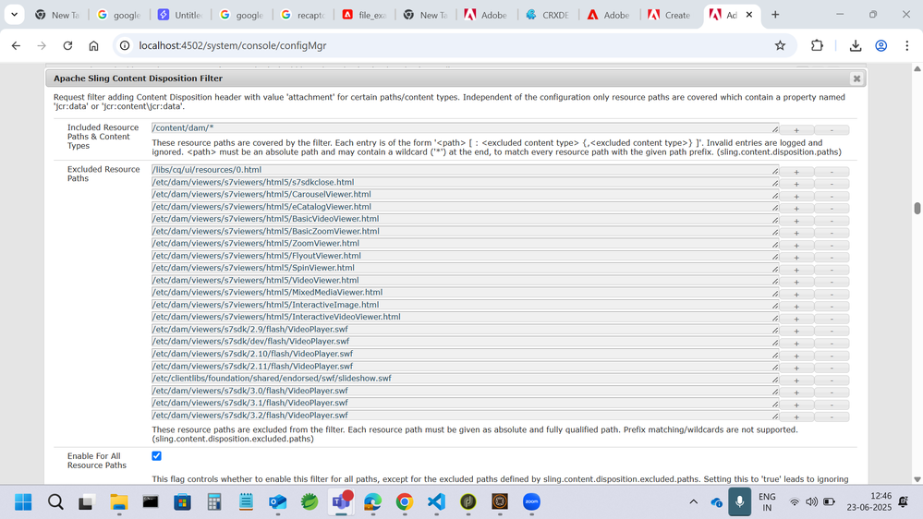Image resolution: width=923 pixels, height=519 pixels.
Task: Close the Content Disposition Filter dialog
Action: coord(856,78)
